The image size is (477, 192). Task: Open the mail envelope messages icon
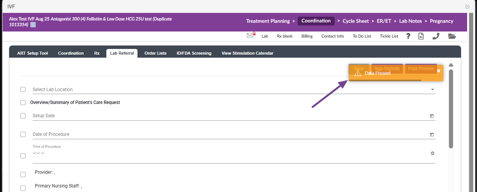click(250, 36)
